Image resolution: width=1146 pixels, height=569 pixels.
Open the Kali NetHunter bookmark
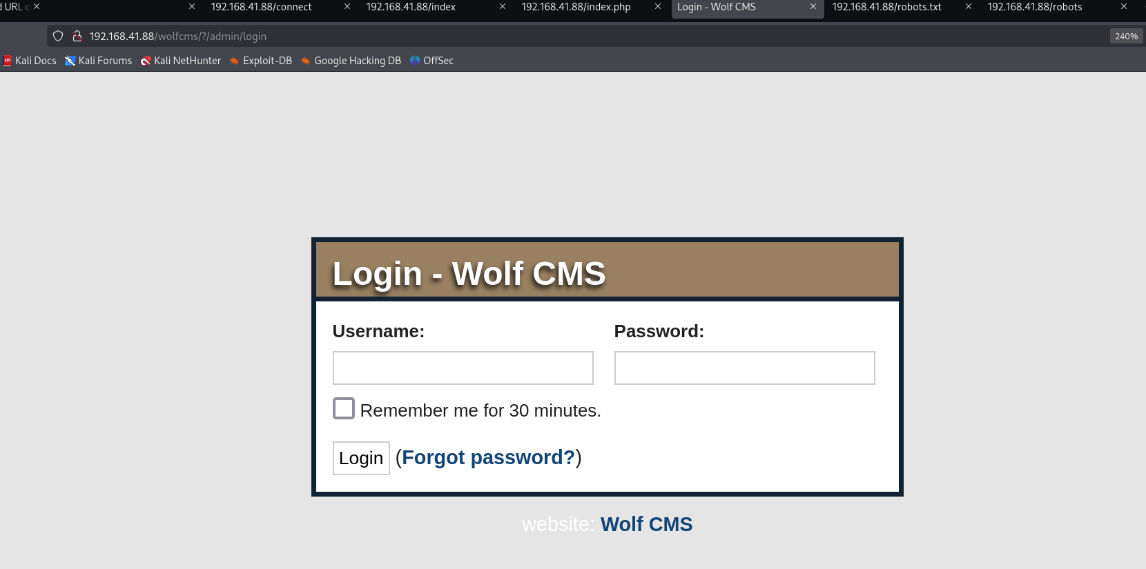pyautogui.click(x=180, y=61)
